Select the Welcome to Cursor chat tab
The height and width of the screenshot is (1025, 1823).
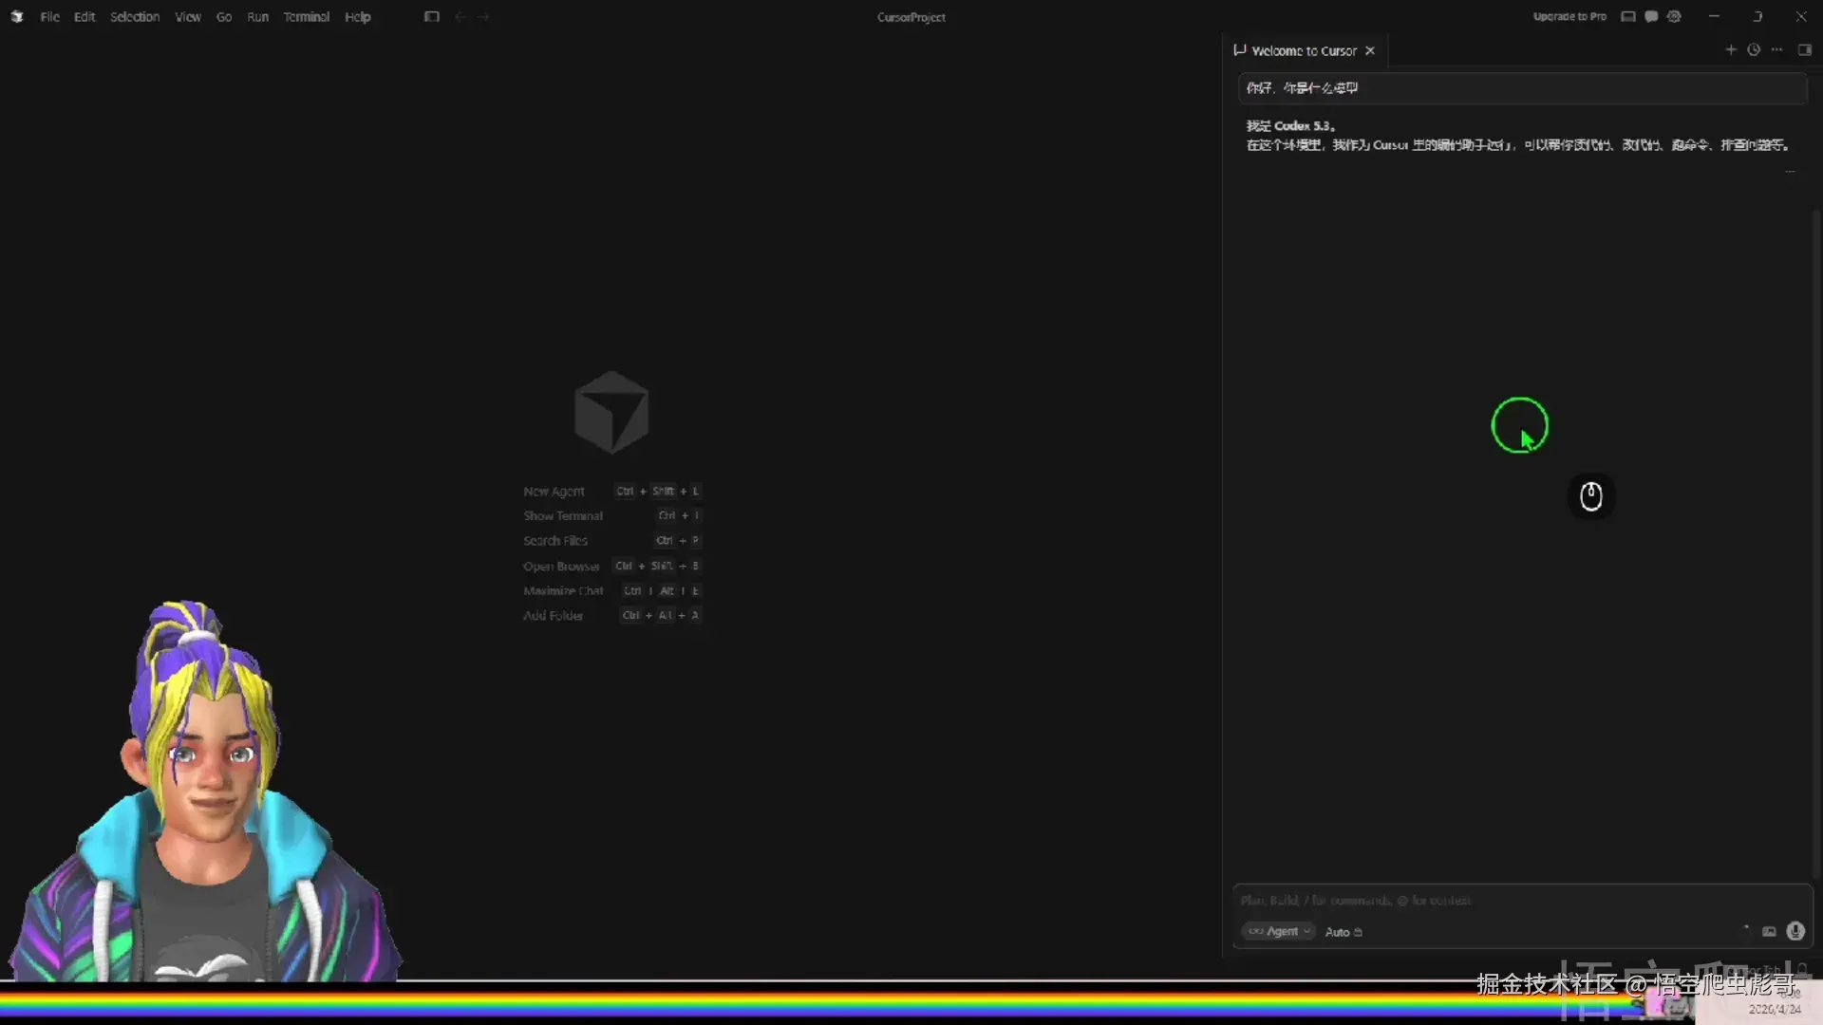pyautogui.click(x=1304, y=50)
